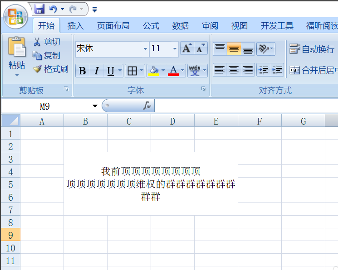
Task: Click 剪切 to cut selection
Action: (x=47, y=42)
